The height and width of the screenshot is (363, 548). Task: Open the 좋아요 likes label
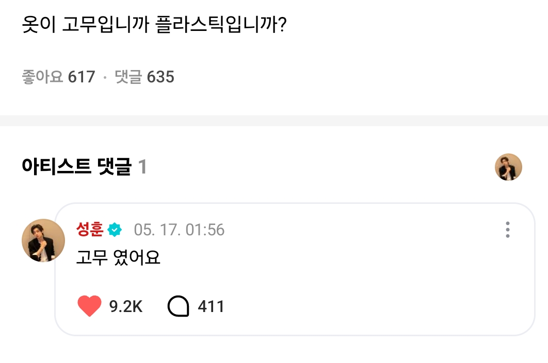pyautogui.click(x=42, y=77)
